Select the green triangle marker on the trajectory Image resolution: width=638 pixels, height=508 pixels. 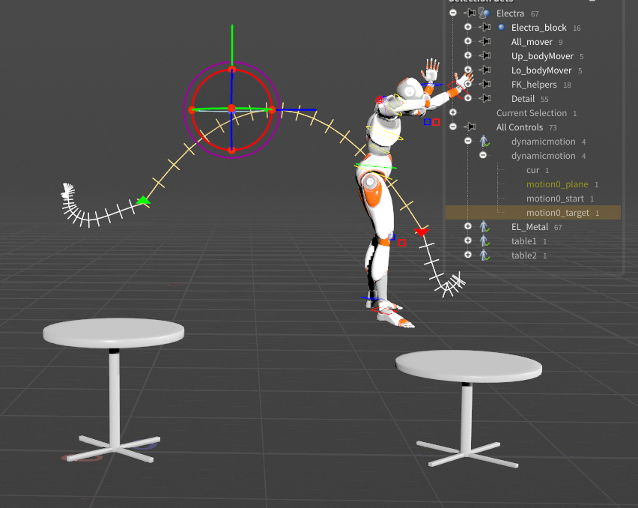[x=143, y=200]
